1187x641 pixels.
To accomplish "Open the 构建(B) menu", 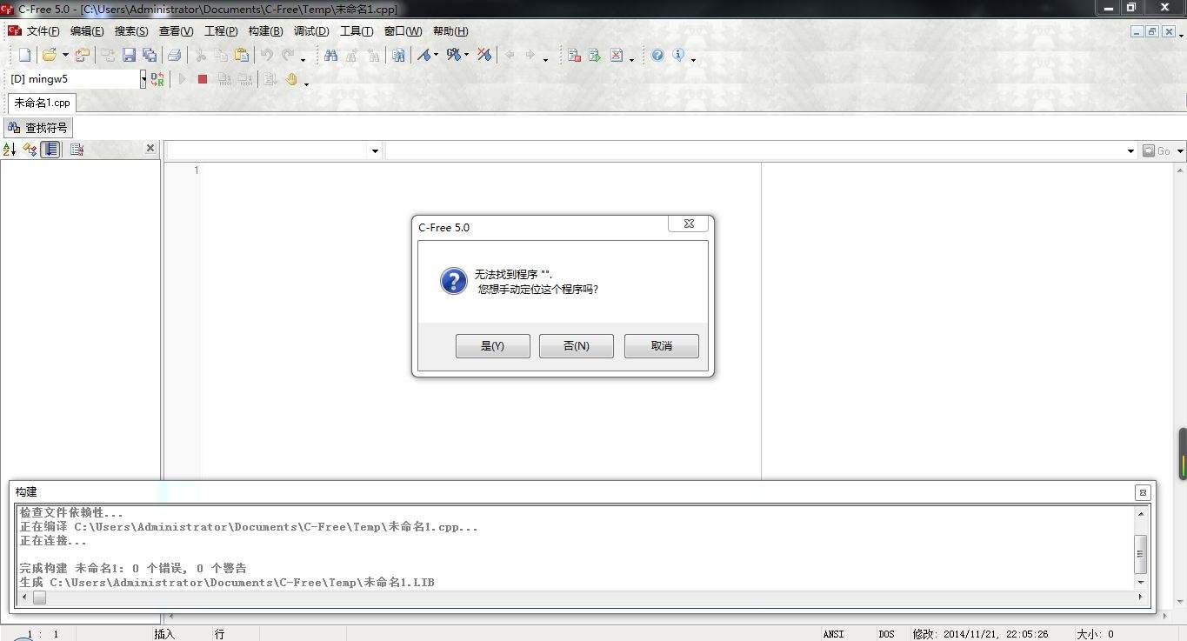I will tap(265, 31).
